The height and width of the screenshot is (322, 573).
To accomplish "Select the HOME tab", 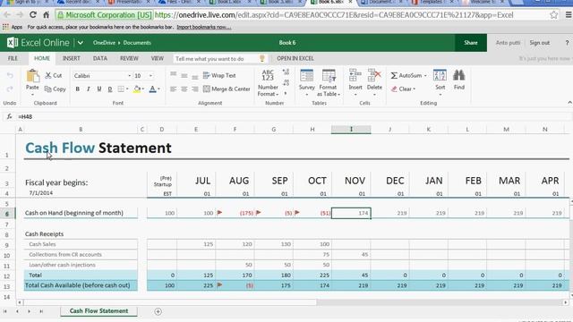I will click(x=42, y=58).
